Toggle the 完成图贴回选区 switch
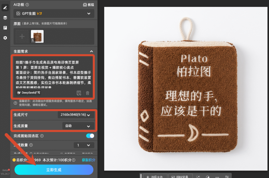Screen dimensions: 269x178 coord(90,136)
